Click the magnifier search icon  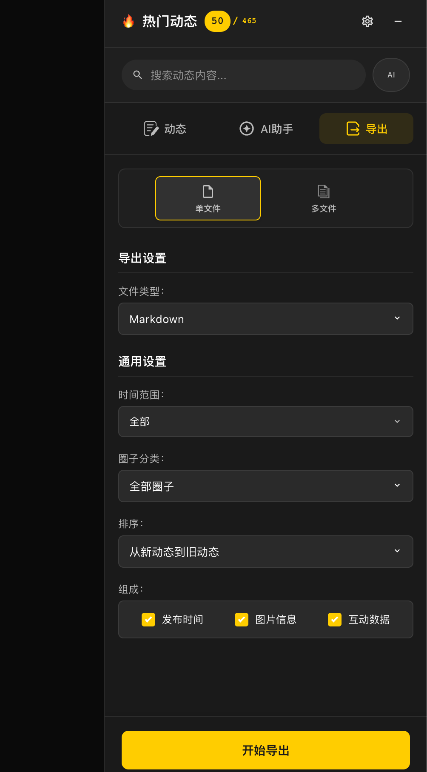click(x=138, y=75)
